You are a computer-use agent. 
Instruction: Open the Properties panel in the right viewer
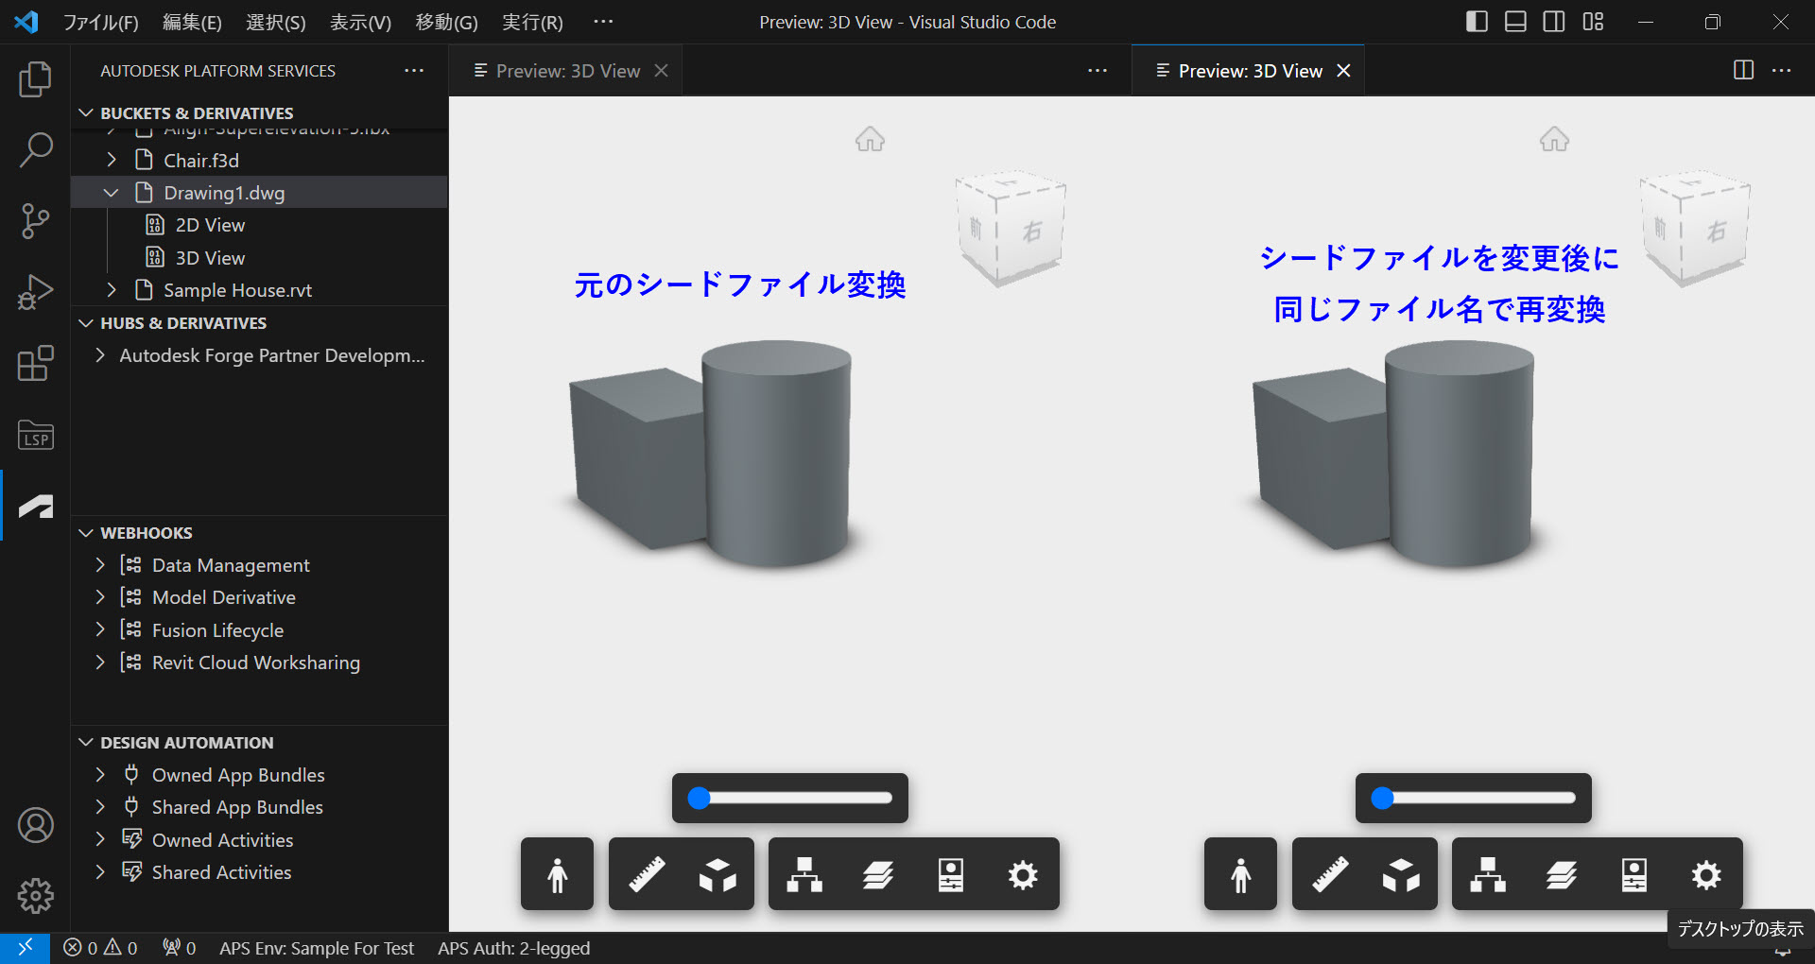[x=1635, y=874]
